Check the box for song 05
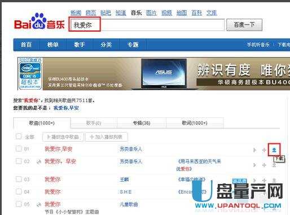Screen dimensions: 290x215 coord(19,204)
